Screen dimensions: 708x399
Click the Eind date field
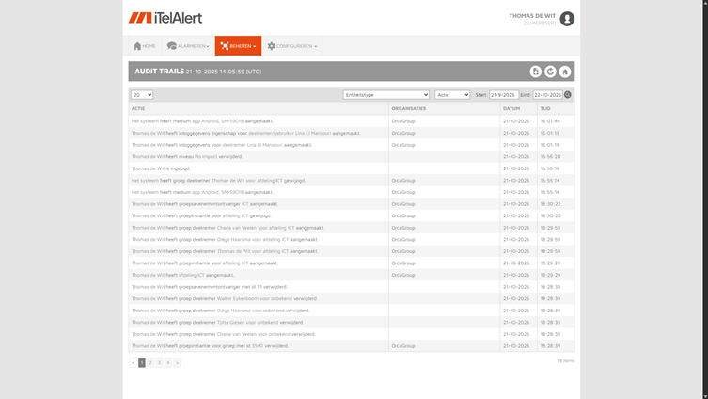[548, 95]
